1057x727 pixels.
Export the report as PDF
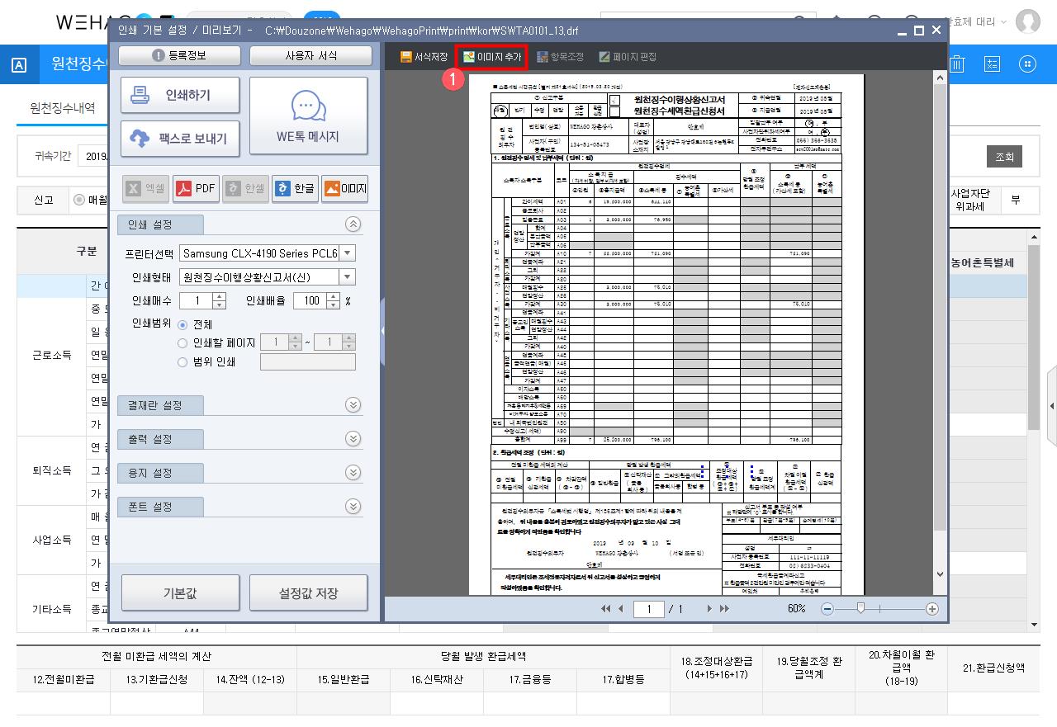click(194, 188)
